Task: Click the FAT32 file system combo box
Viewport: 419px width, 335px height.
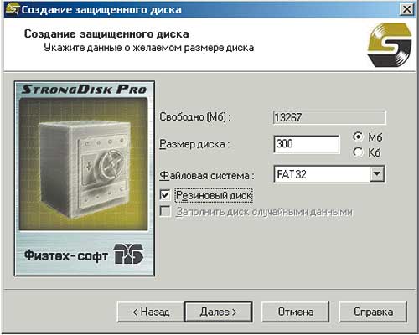Action: click(x=329, y=174)
